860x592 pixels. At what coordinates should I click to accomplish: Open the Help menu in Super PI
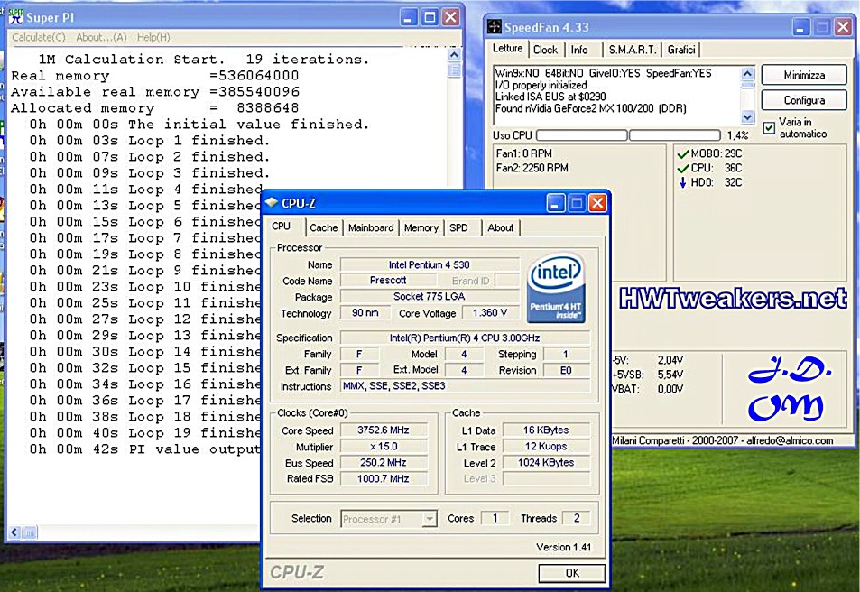tap(153, 37)
